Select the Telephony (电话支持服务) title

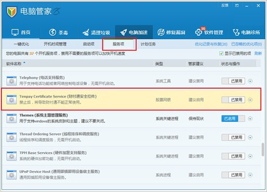(42, 78)
